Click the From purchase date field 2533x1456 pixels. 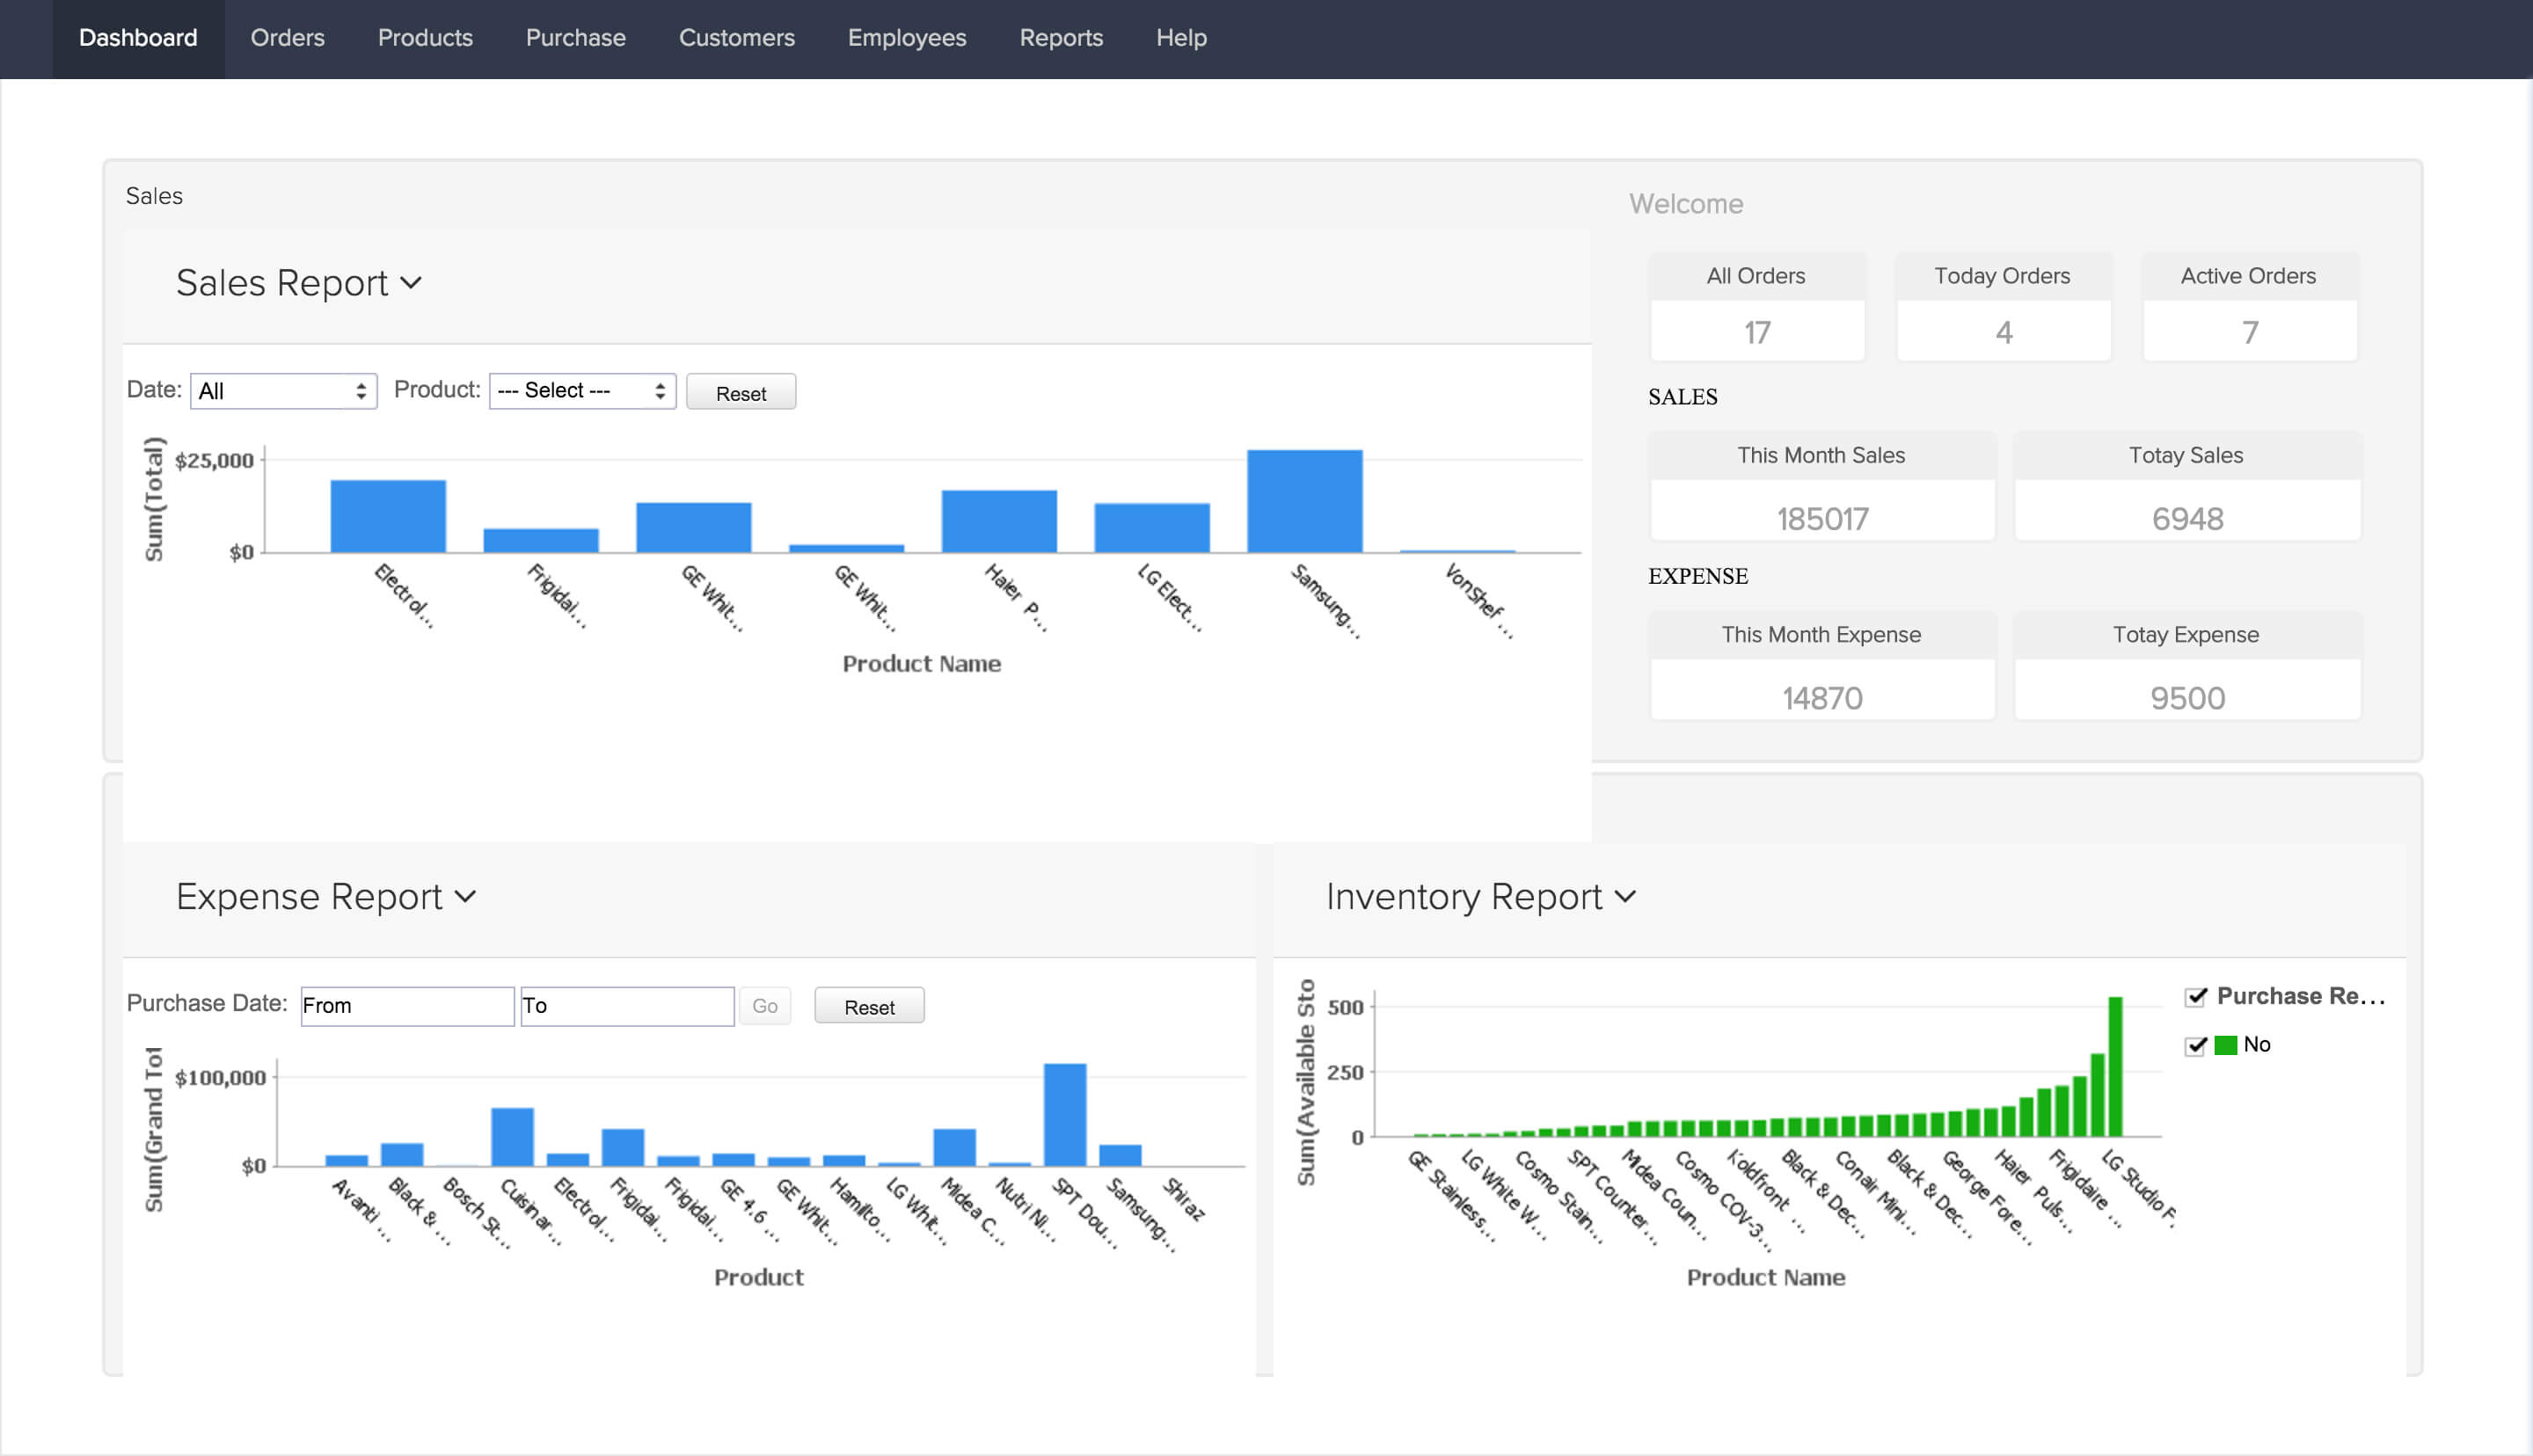tap(407, 1006)
